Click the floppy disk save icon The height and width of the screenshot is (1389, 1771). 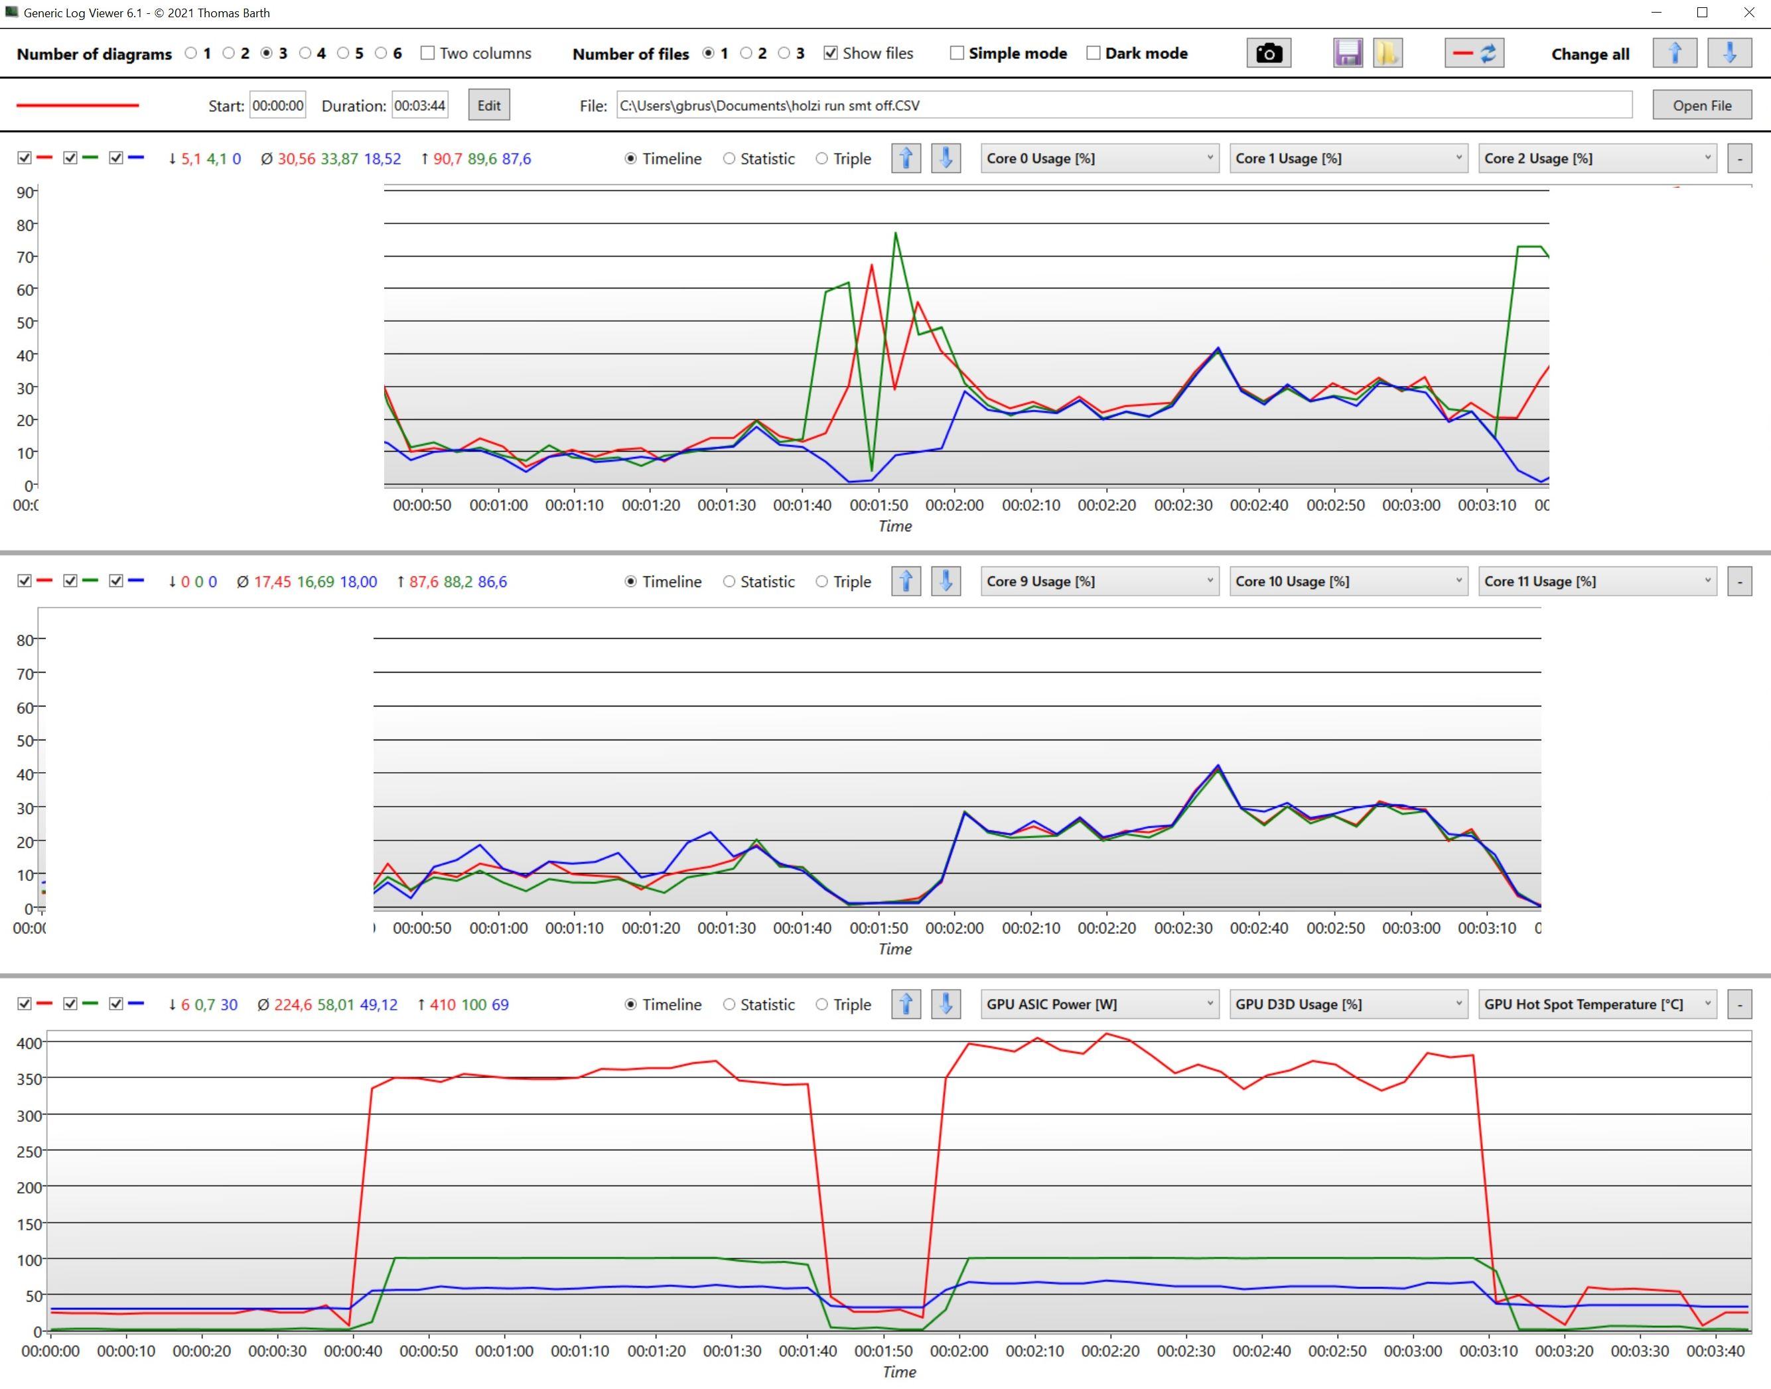pyautogui.click(x=1347, y=54)
